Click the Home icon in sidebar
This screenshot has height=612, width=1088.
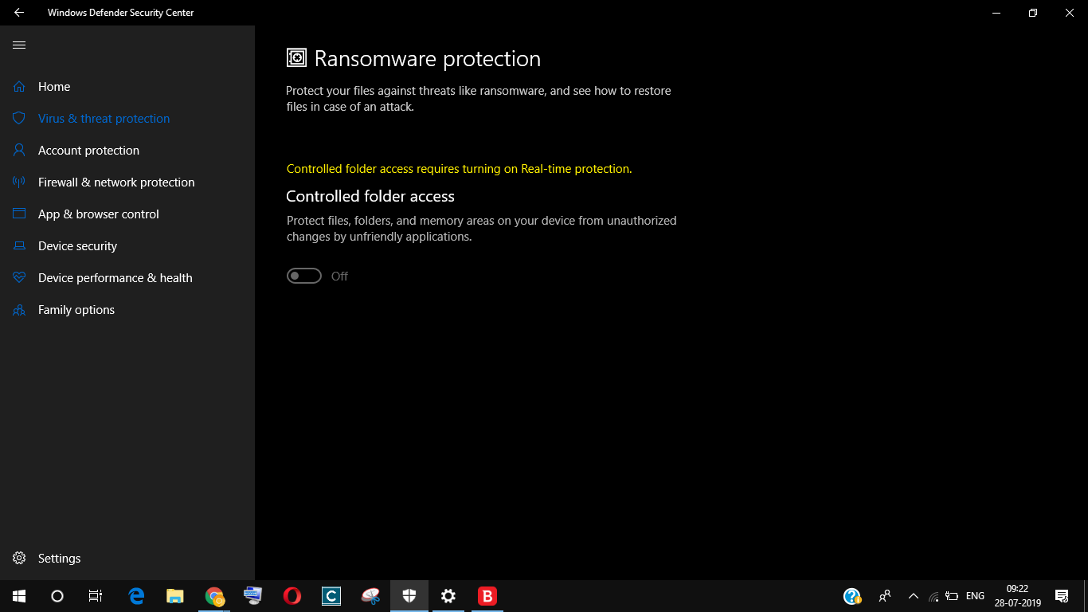click(x=19, y=86)
